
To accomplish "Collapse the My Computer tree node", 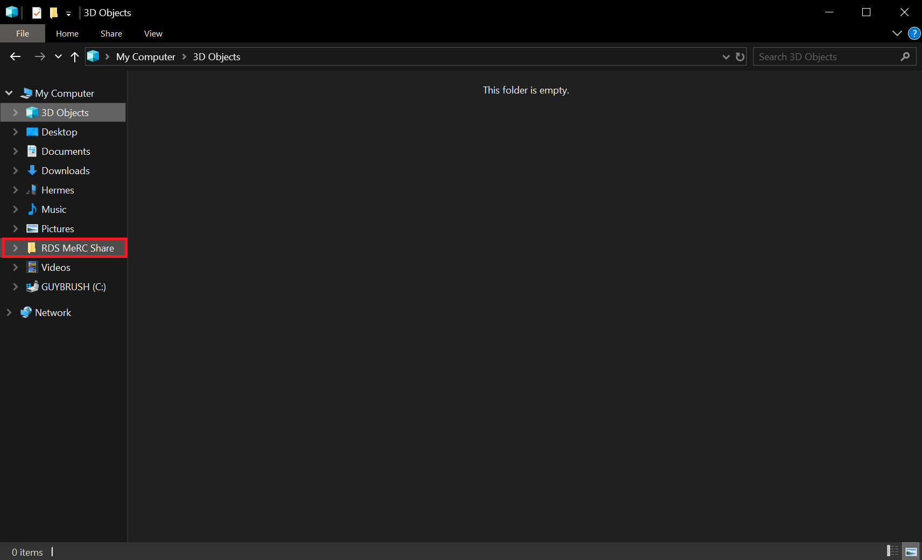I will 9,93.
